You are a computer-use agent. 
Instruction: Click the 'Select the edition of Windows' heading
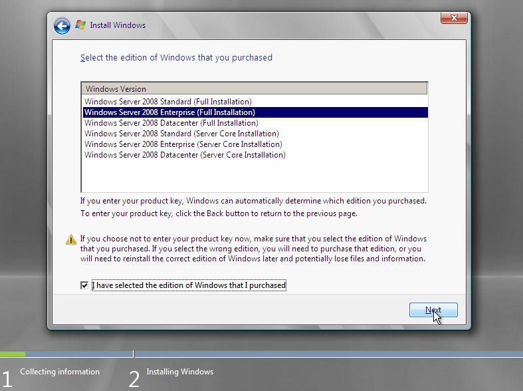coord(176,58)
